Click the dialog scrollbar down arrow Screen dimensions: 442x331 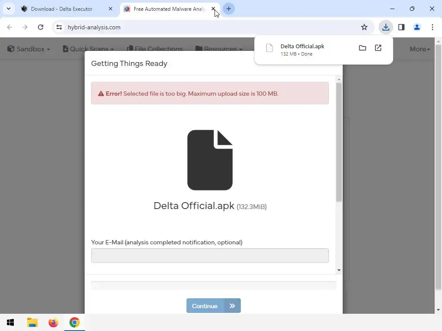pos(339,270)
